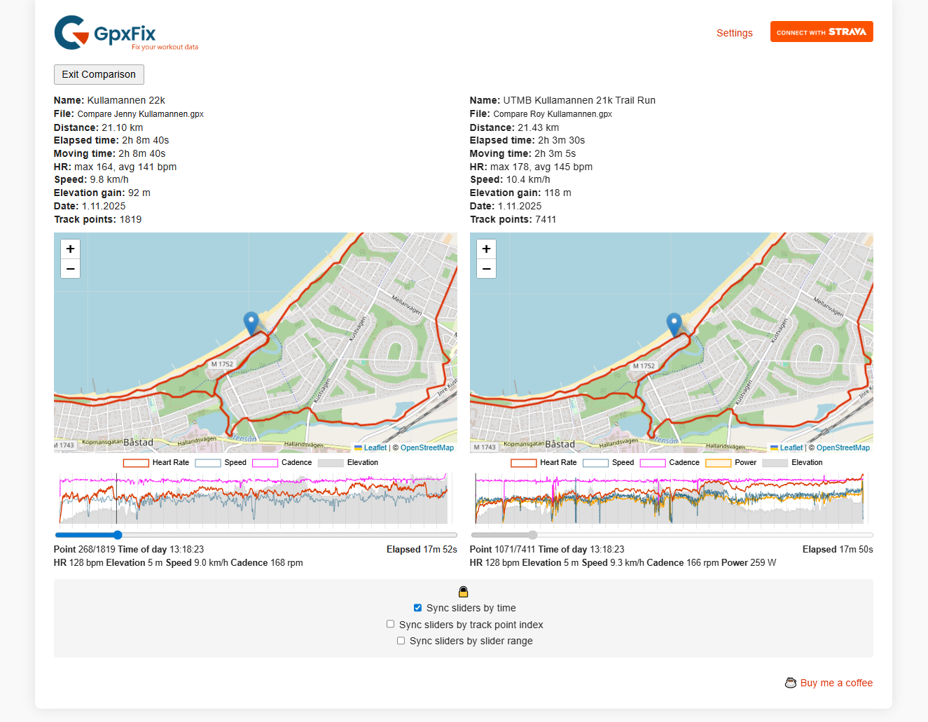The height and width of the screenshot is (722, 928).
Task: Zoom out on the left map
Action: click(x=70, y=269)
